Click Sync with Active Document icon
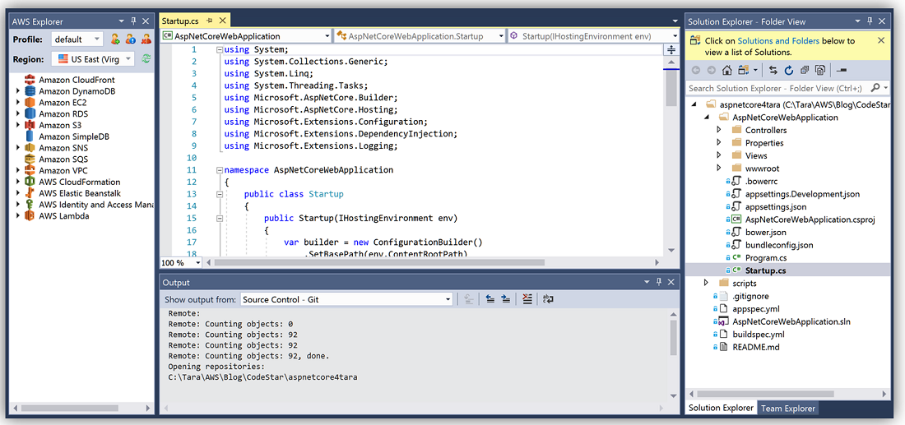905x425 pixels. (773, 71)
